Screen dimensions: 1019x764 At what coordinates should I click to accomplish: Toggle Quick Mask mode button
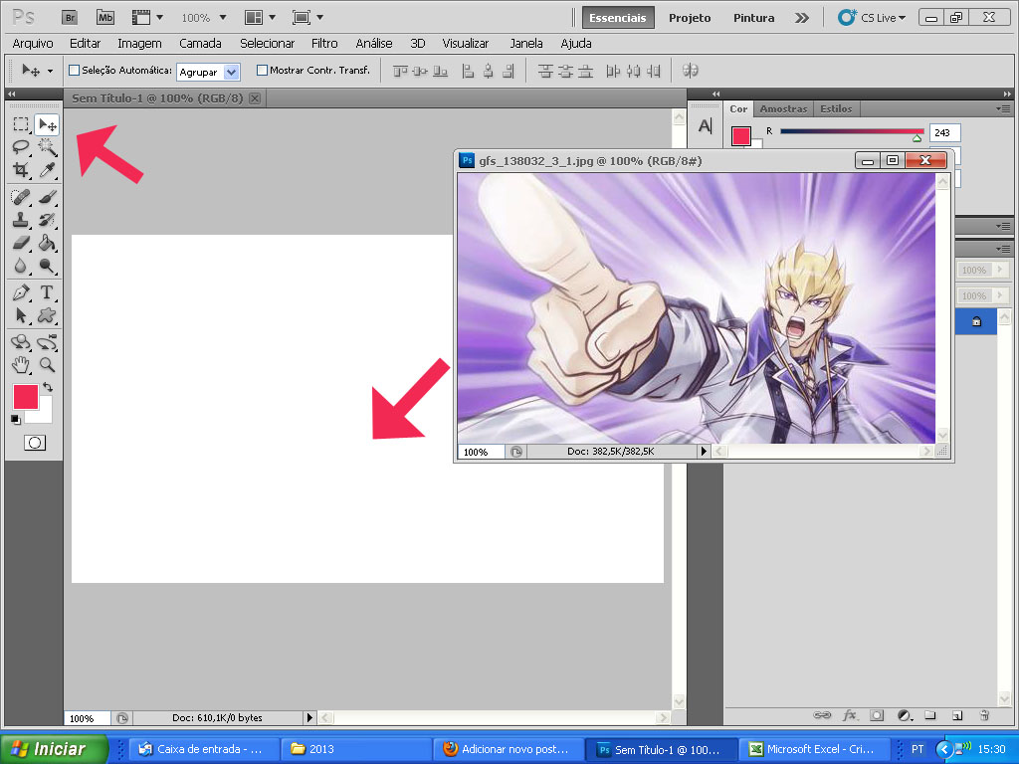click(x=35, y=443)
